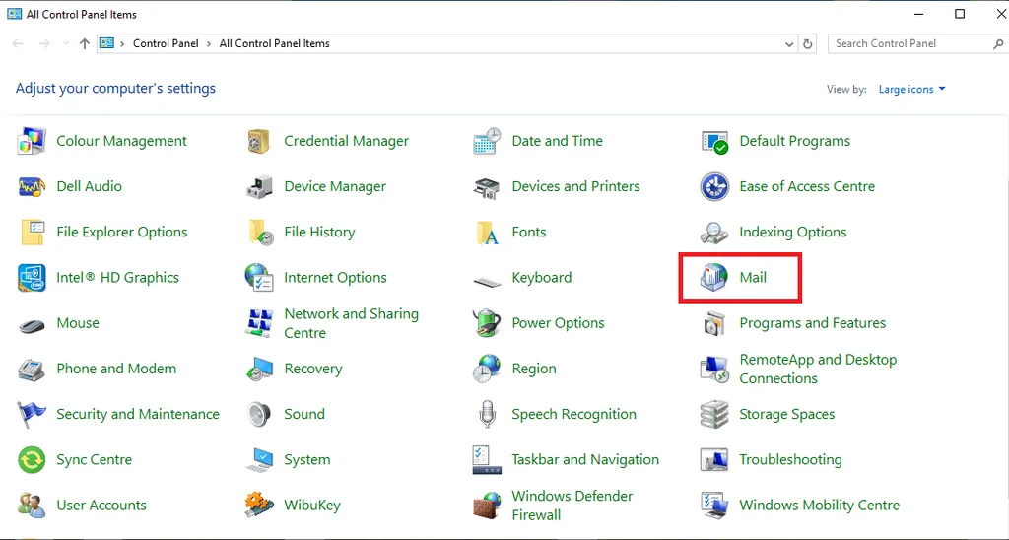Open the Taskbar and Navigation icon

[x=487, y=460]
